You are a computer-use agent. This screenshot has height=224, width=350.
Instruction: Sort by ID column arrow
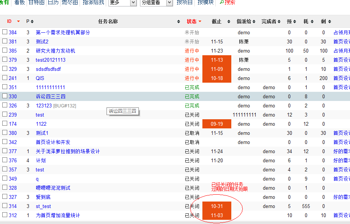coord(18,22)
